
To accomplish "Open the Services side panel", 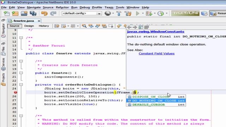I will 4,64.
